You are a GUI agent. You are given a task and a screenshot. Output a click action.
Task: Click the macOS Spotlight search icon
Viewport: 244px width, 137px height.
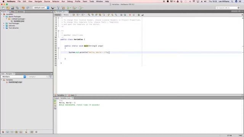(x=232, y=2)
